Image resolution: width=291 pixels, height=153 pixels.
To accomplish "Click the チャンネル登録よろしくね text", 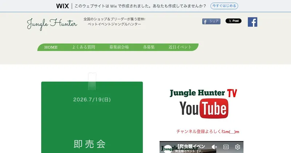I will coord(208,132).
